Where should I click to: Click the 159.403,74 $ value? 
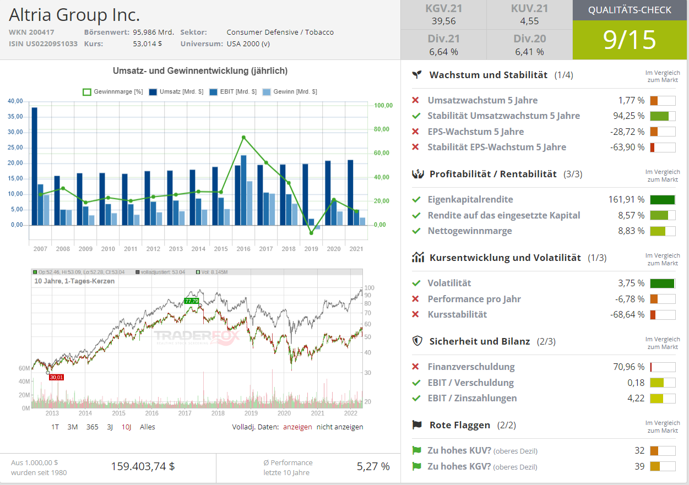pos(143,466)
